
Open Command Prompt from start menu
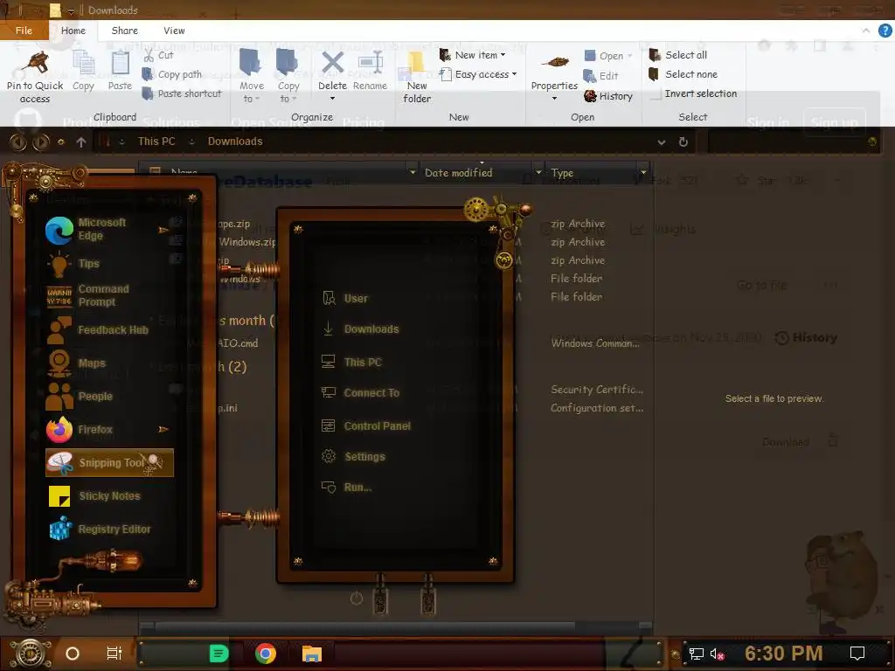pos(108,295)
